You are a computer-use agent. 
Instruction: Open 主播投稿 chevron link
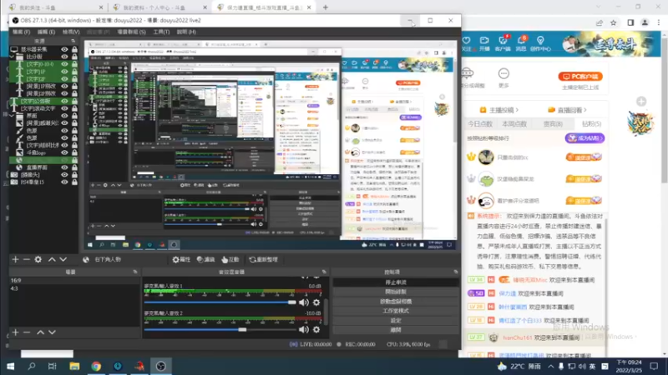pos(499,110)
